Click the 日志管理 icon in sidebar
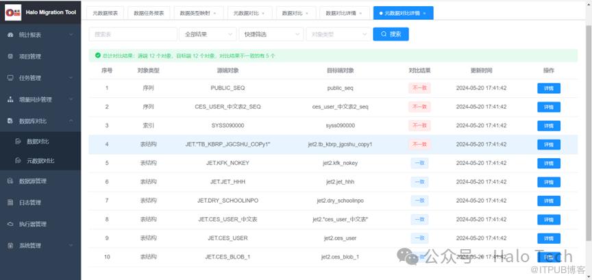The width and height of the screenshot is (592, 280). tap(10, 203)
